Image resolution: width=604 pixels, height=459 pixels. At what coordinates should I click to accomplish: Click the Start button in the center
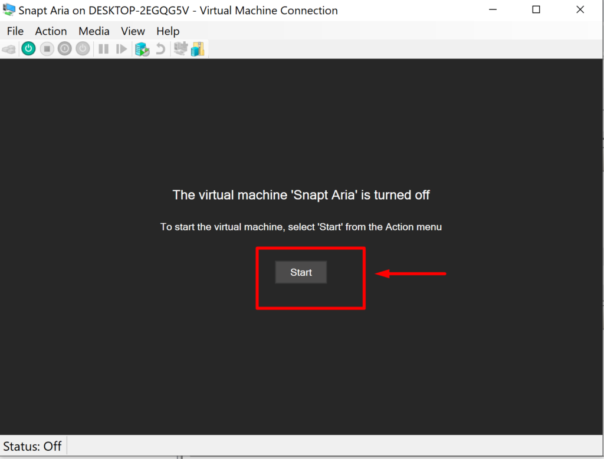pos(301,272)
